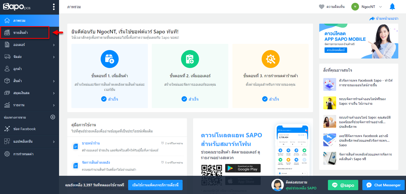
Task: Click ความคิดเห็น feedback link
Action: 336,7
